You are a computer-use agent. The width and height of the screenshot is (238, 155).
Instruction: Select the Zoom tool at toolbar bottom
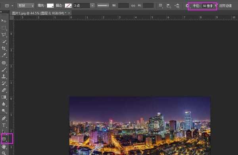click(4, 153)
